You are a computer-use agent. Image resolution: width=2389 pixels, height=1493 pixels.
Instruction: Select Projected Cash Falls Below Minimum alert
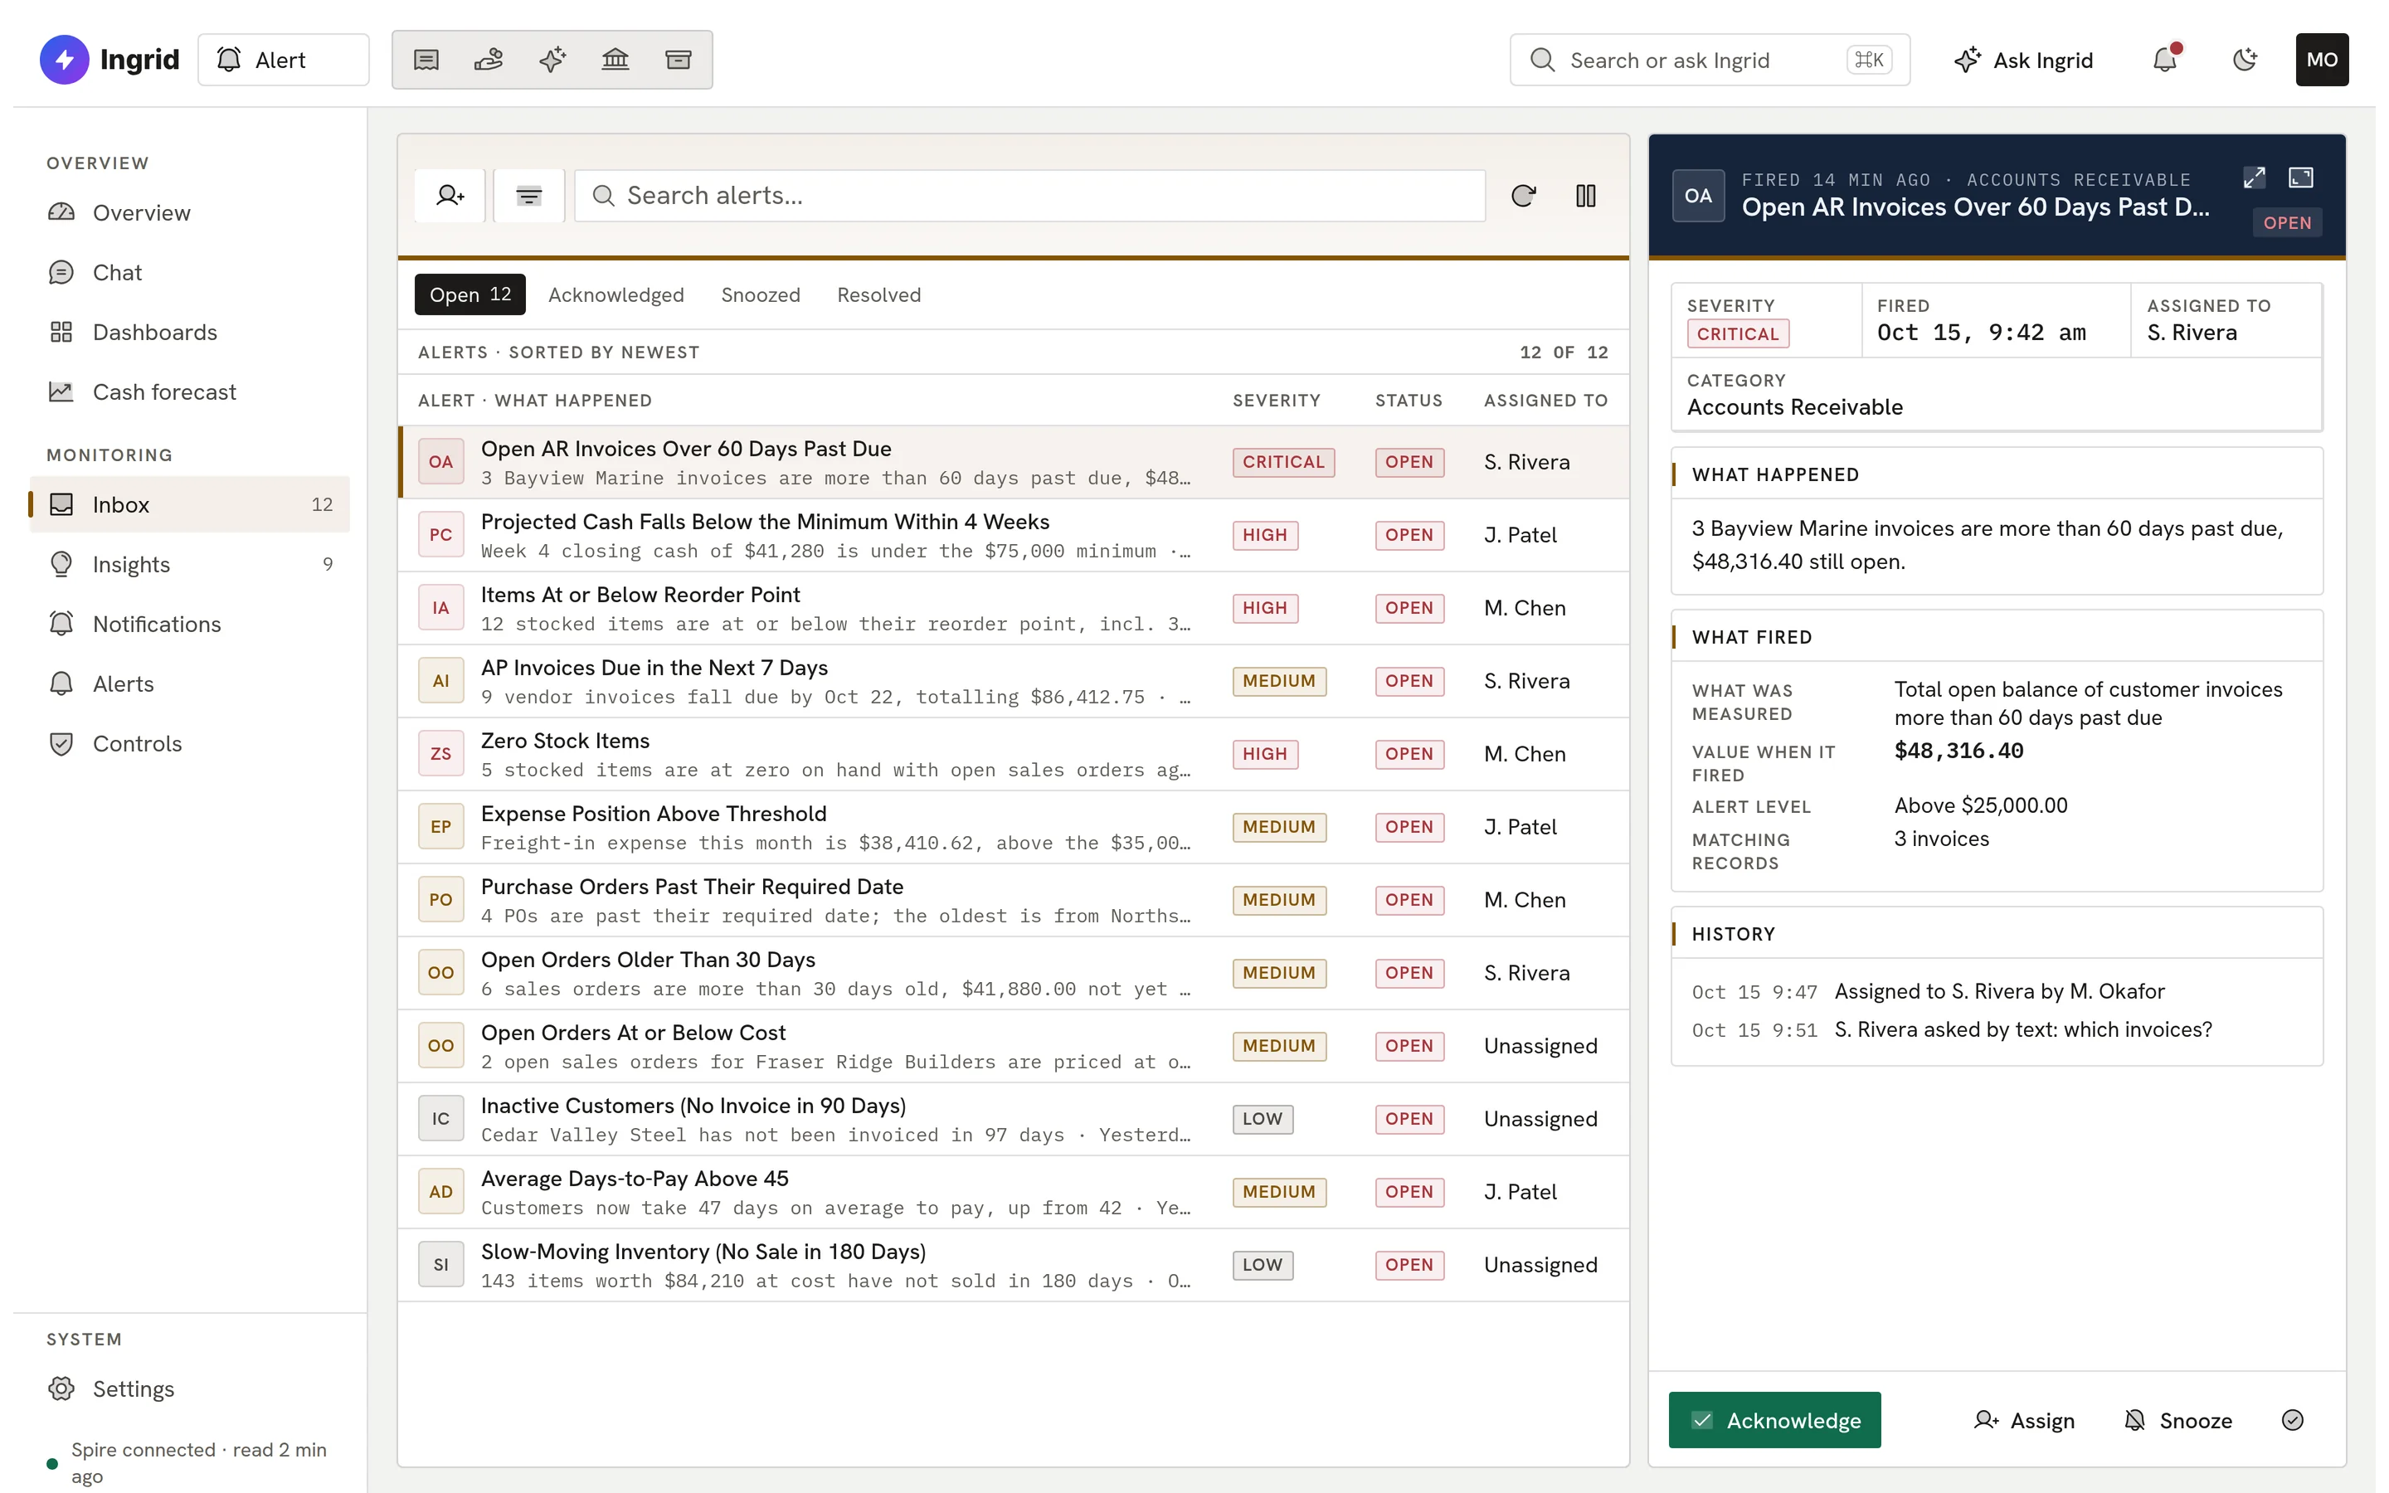click(1014, 535)
